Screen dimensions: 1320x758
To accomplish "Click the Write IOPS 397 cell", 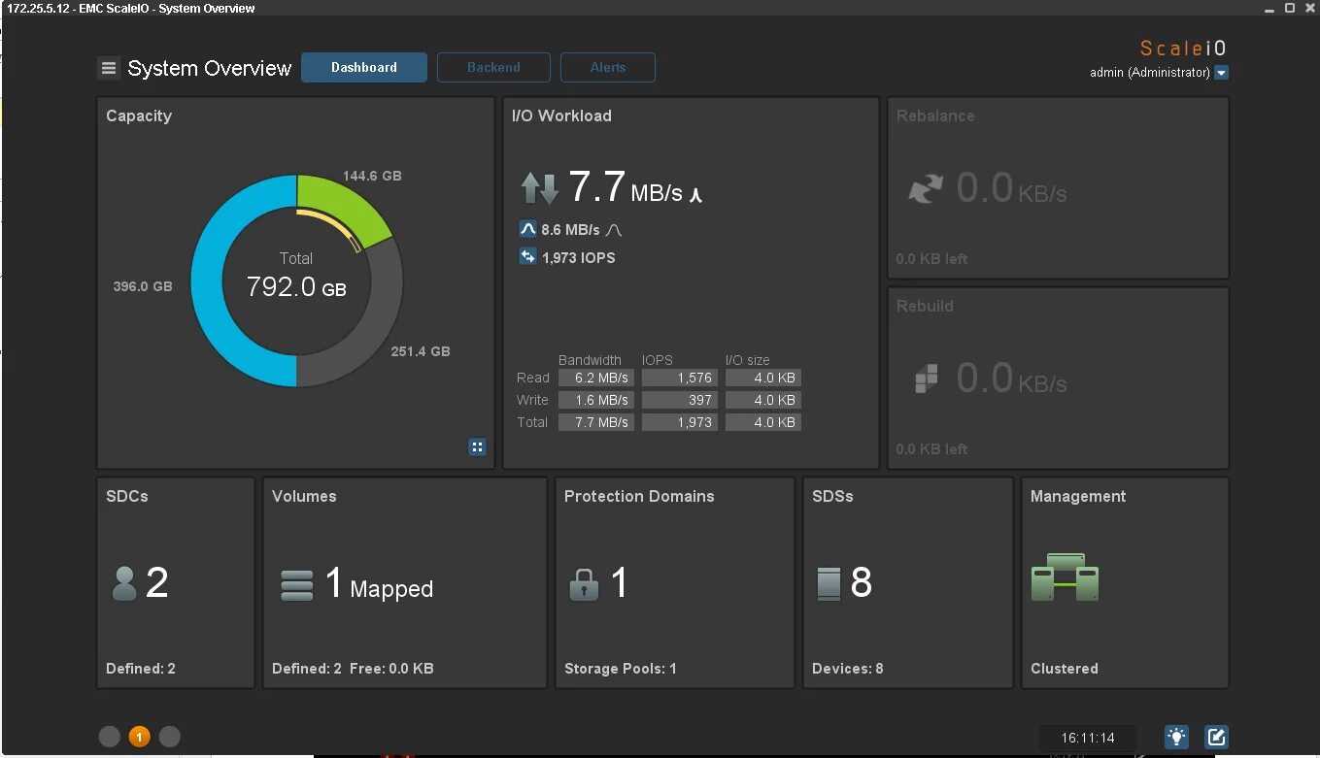I will 680,400.
